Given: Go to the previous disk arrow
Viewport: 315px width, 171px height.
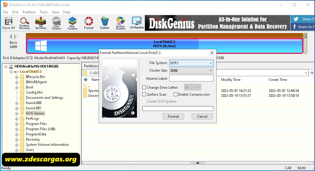Looking at the screenshot, I should point(11,37).
